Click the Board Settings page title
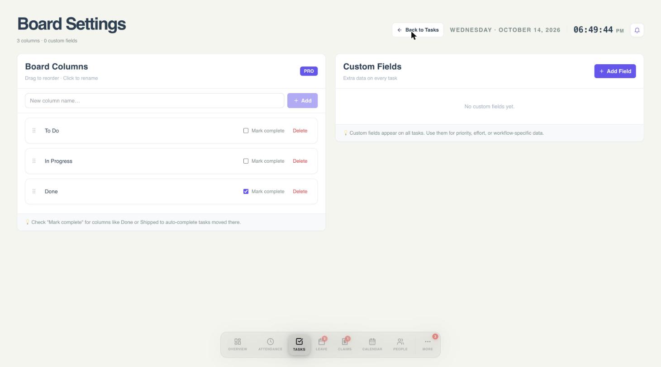661x367 pixels. [x=71, y=24]
